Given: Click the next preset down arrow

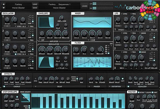Looking at the screenshot, I should click(4, 8).
